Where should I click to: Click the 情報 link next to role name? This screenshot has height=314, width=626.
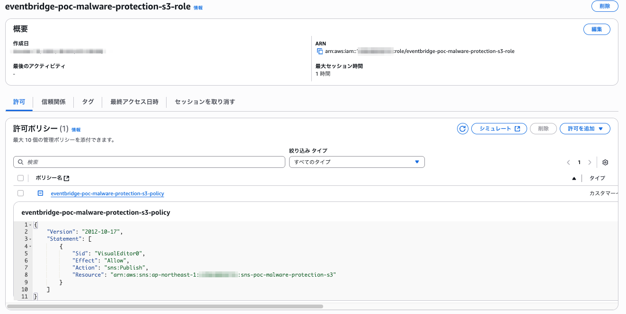(198, 8)
